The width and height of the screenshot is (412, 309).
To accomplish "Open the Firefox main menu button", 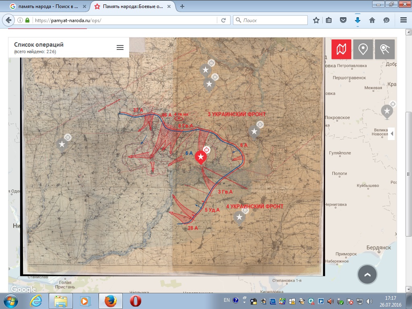I will (x=403, y=20).
